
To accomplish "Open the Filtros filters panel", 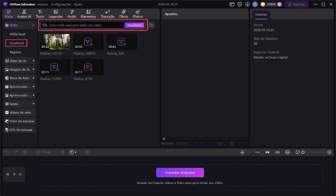I will [x=124, y=13].
